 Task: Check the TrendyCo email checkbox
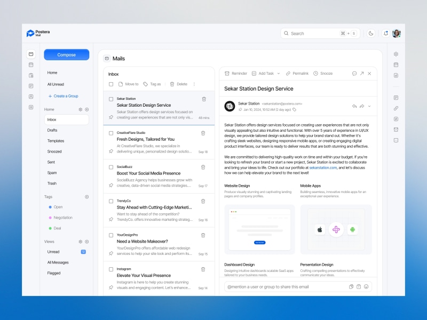[x=111, y=202]
